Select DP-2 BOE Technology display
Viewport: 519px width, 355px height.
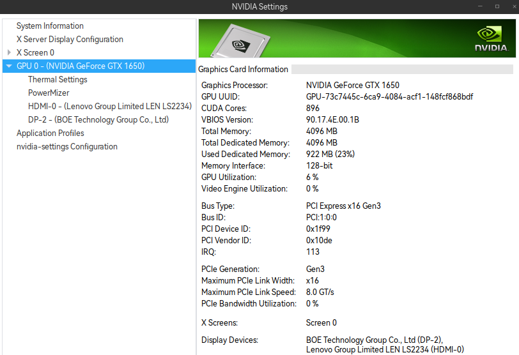coord(98,120)
